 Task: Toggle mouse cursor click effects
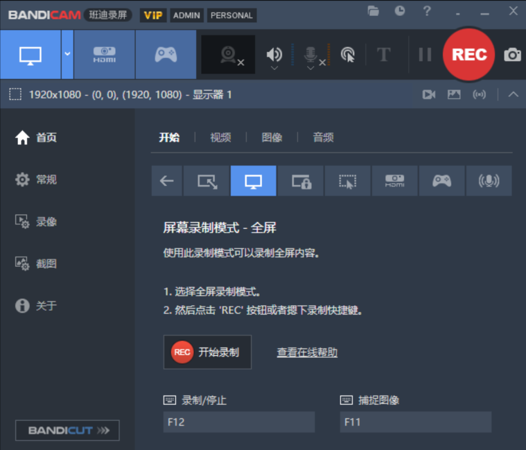coord(348,55)
